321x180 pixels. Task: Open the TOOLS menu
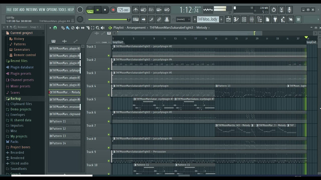click(62, 10)
